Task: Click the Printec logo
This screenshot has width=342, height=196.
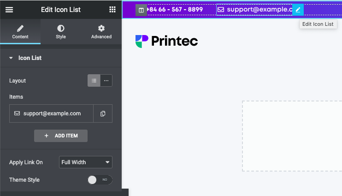Action: 166,41
